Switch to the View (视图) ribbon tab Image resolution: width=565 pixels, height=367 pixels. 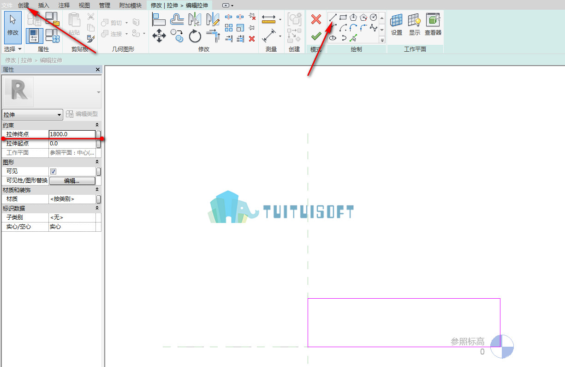pos(84,5)
